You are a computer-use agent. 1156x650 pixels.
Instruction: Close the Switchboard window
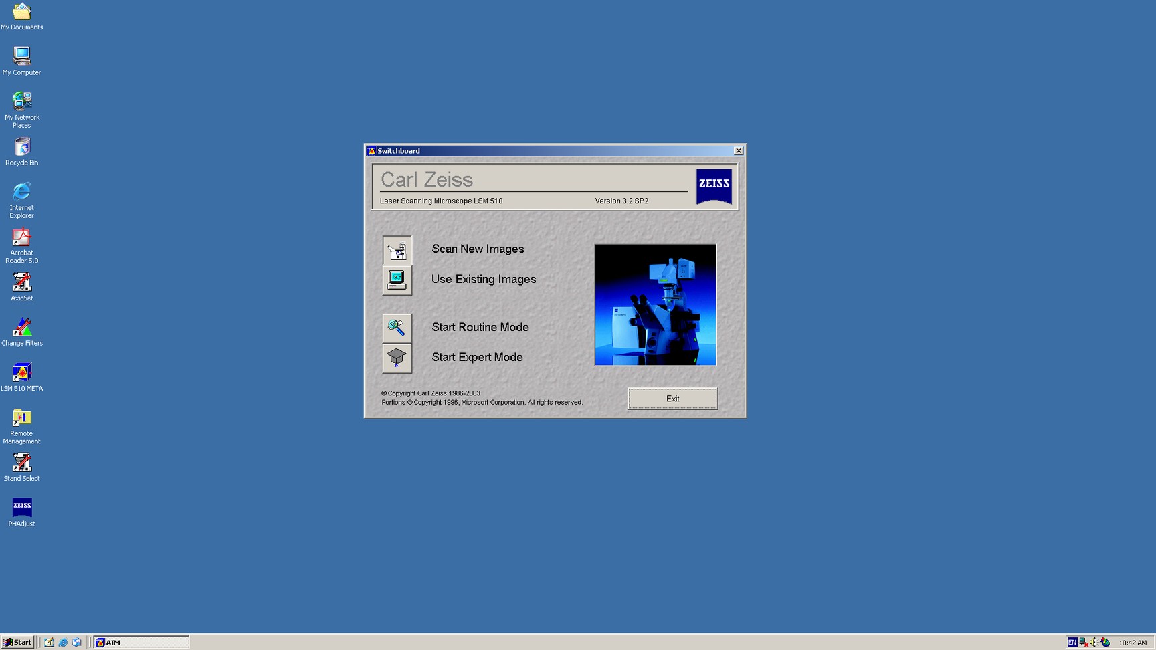739,151
